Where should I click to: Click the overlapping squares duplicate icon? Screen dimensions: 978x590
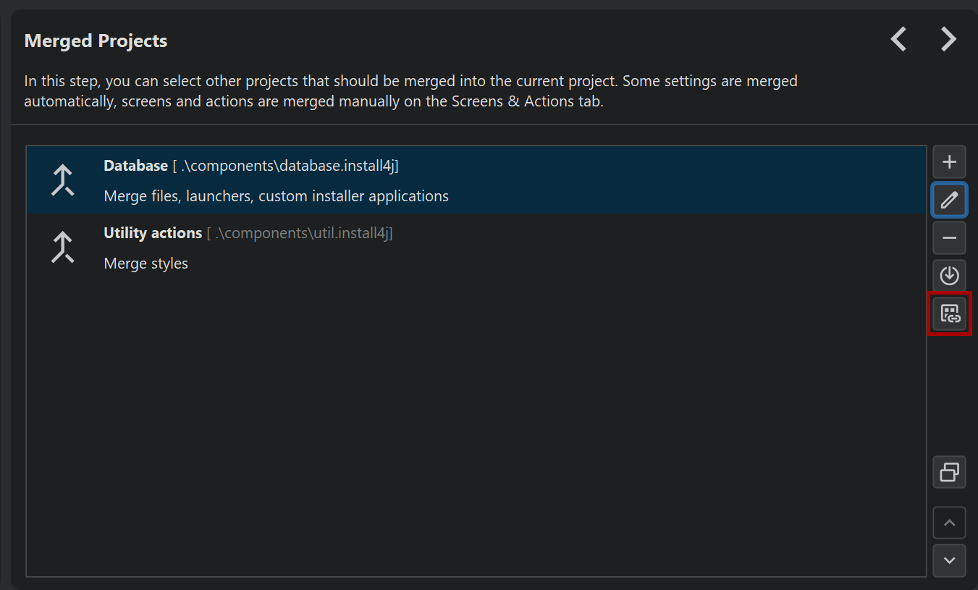pyautogui.click(x=949, y=472)
